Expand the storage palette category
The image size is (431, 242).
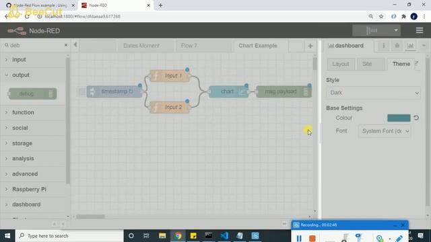[x=33, y=143]
